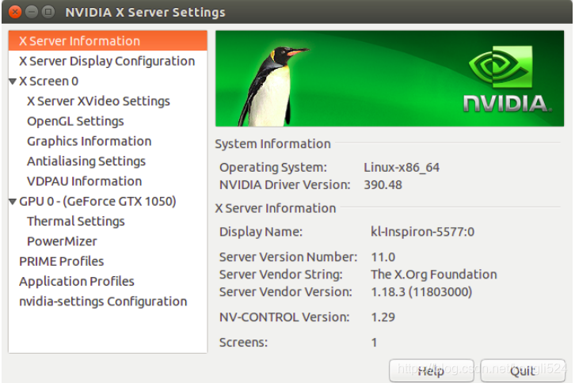Click the Quit button

pyautogui.click(x=523, y=370)
